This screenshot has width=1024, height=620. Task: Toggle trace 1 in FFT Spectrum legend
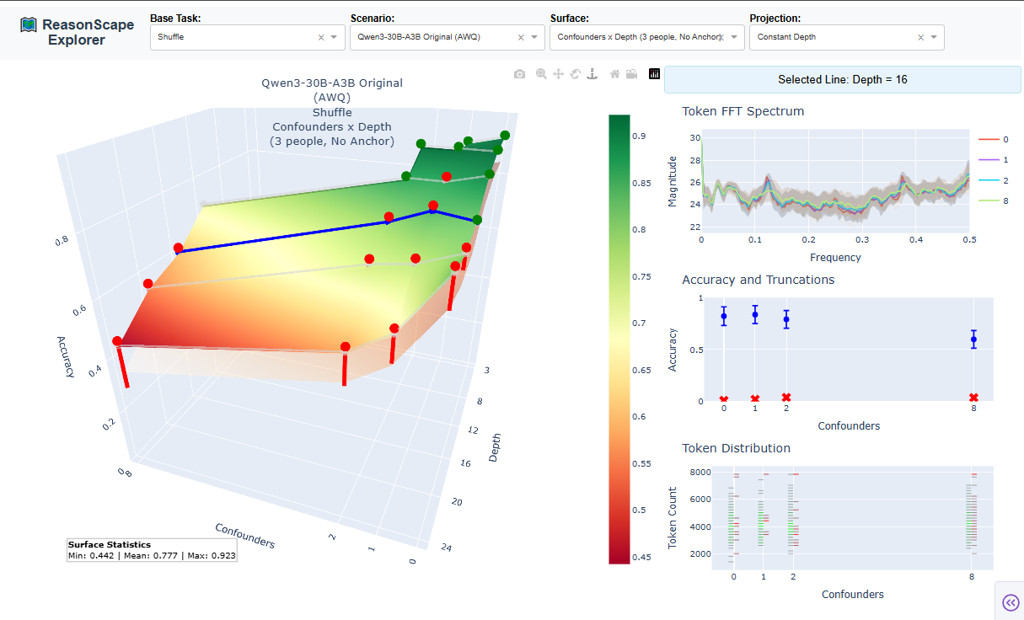995,160
